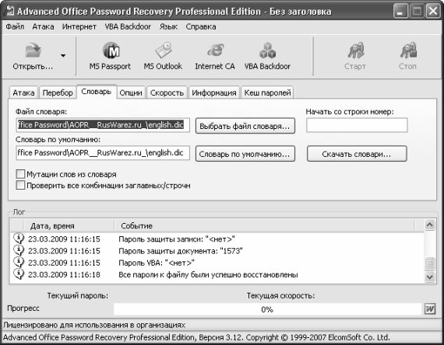Click the Открыть folder icon in toolbar
444x345 pixels.
point(33,50)
